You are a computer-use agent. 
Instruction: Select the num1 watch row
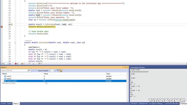[64, 76]
